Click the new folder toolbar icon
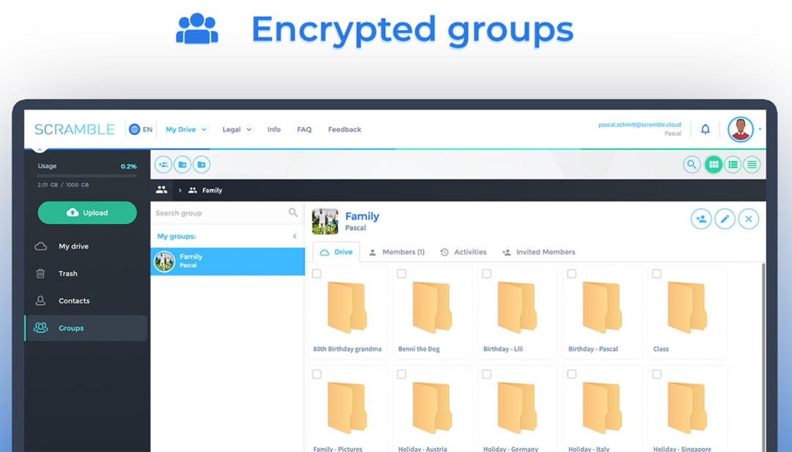Image resolution: width=792 pixels, height=452 pixels. (183, 164)
